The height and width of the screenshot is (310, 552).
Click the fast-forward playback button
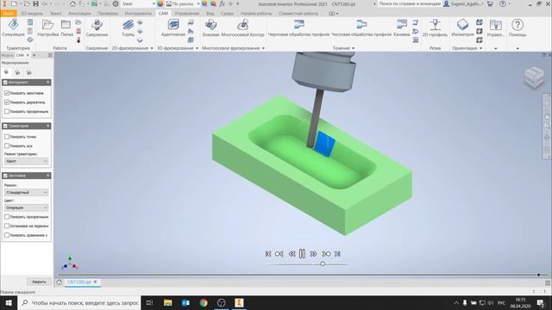pos(313,254)
